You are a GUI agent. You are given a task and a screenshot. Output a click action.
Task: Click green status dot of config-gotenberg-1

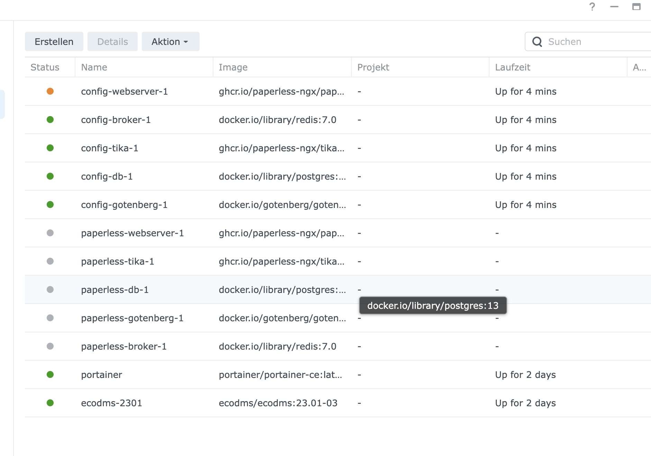coord(50,205)
